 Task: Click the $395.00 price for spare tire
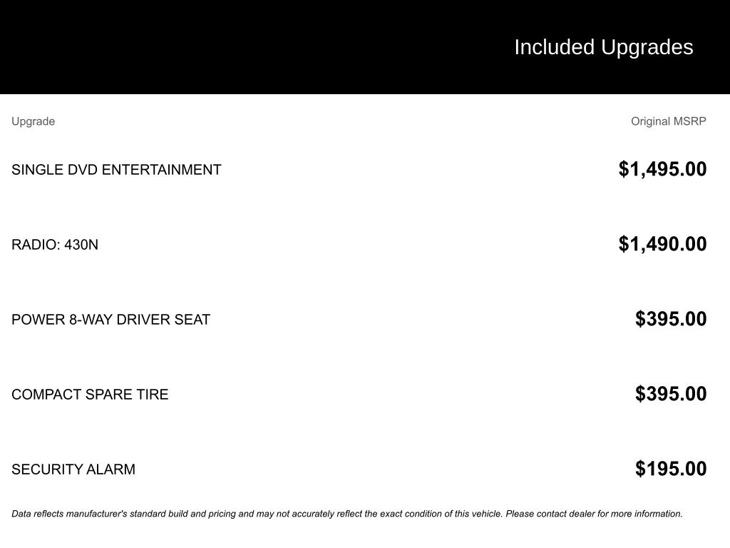point(671,394)
